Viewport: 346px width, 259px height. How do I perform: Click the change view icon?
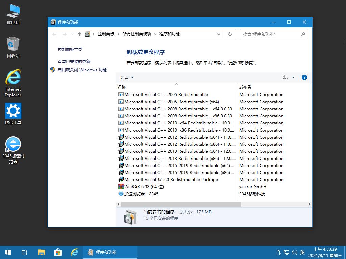(286, 77)
